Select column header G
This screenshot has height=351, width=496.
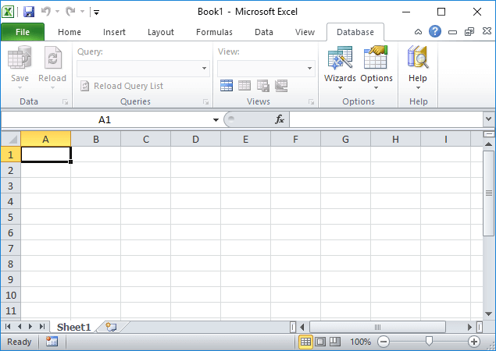(x=345, y=139)
